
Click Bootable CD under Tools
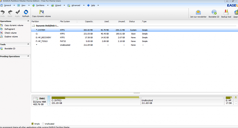pyautogui.click(x=10, y=49)
